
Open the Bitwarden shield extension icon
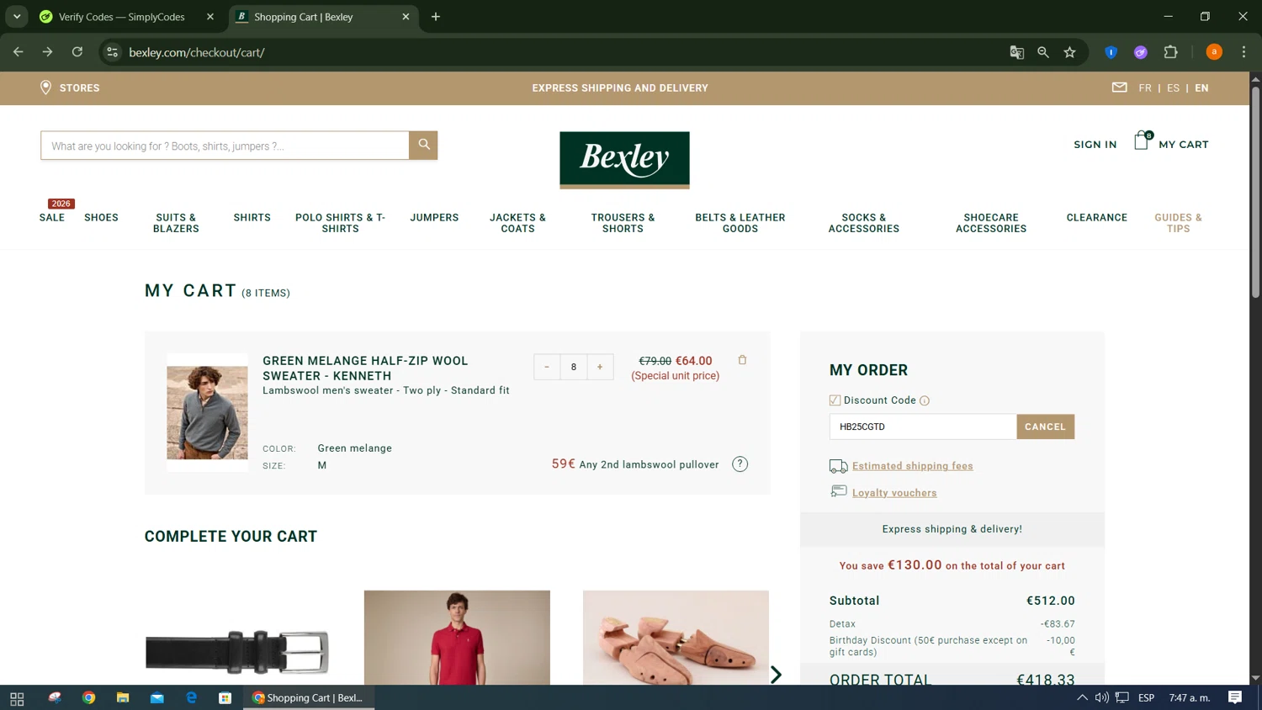1111,52
